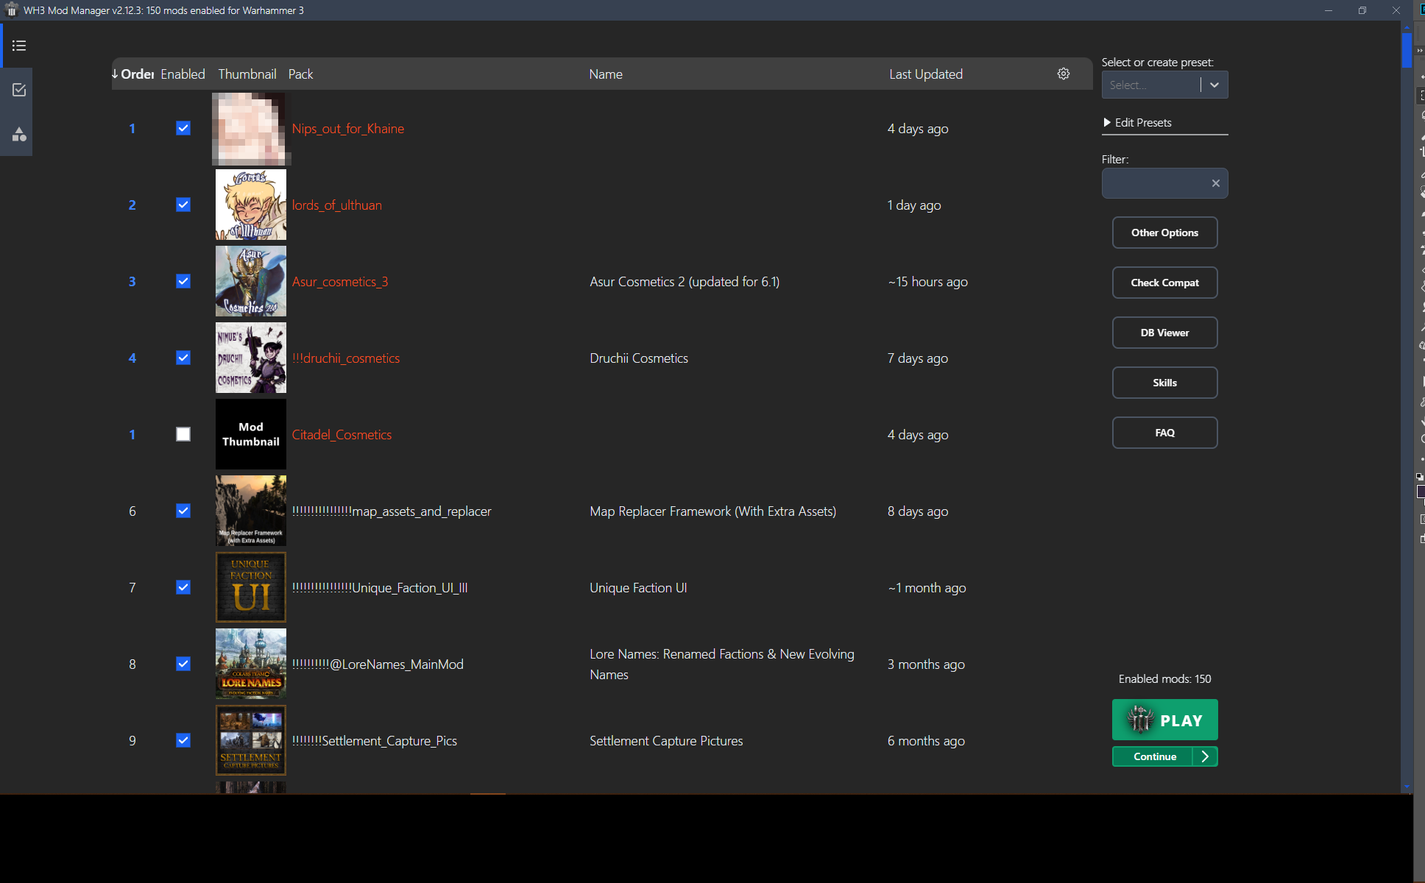Toggle Unique_Faction_UI_III mod checkbox
The height and width of the screenshot is (883, 1425).
click(183, 587)
